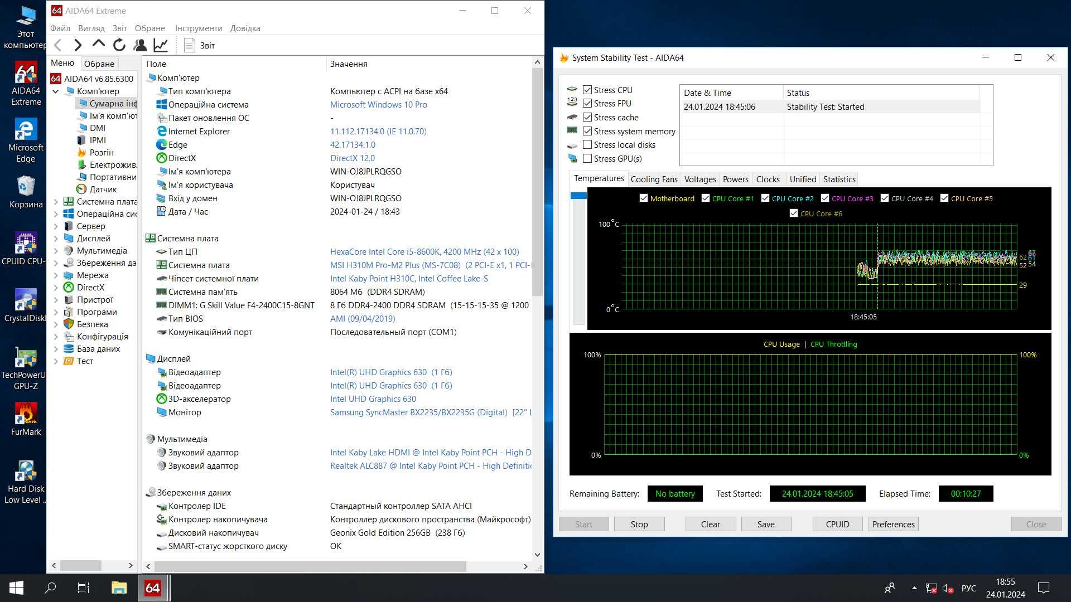This screenshot has width=1071, height=602.
Task: Expand the Системна плата tree node
Action: [x=56, y=201]
